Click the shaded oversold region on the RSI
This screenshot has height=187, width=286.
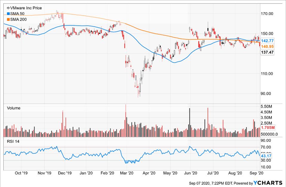(x=131, y=161)
